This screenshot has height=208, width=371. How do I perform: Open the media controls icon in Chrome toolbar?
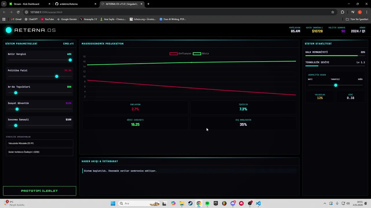(x=353, y=12)
